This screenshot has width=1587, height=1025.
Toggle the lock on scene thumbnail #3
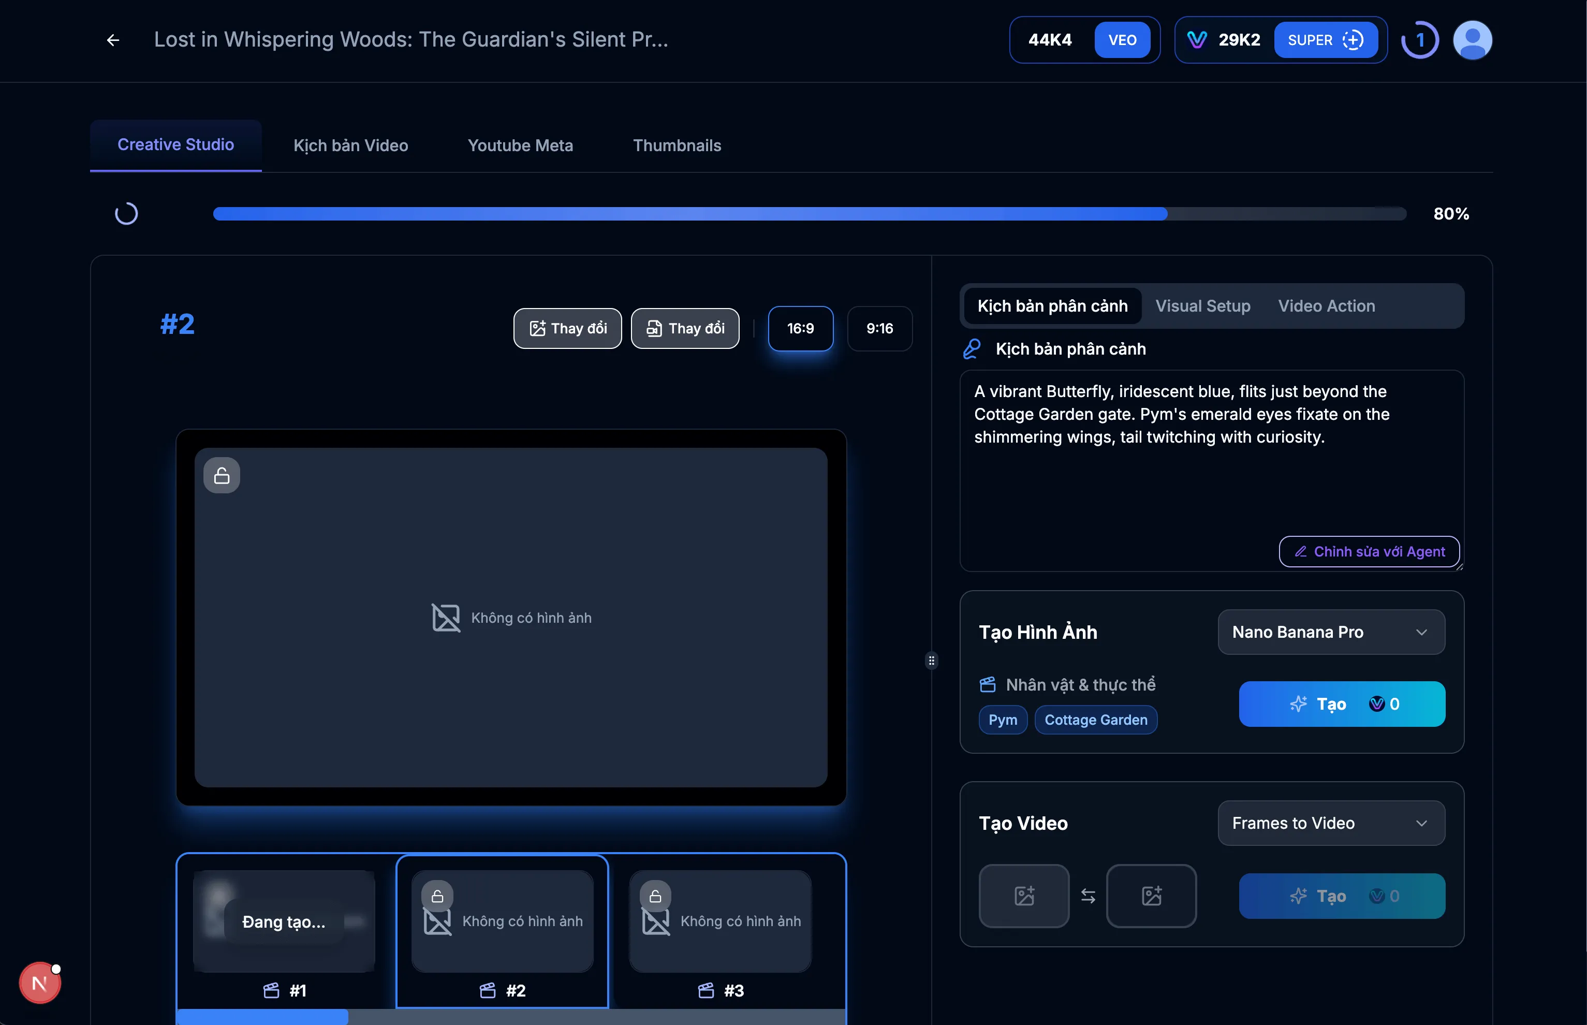(655, 895)
